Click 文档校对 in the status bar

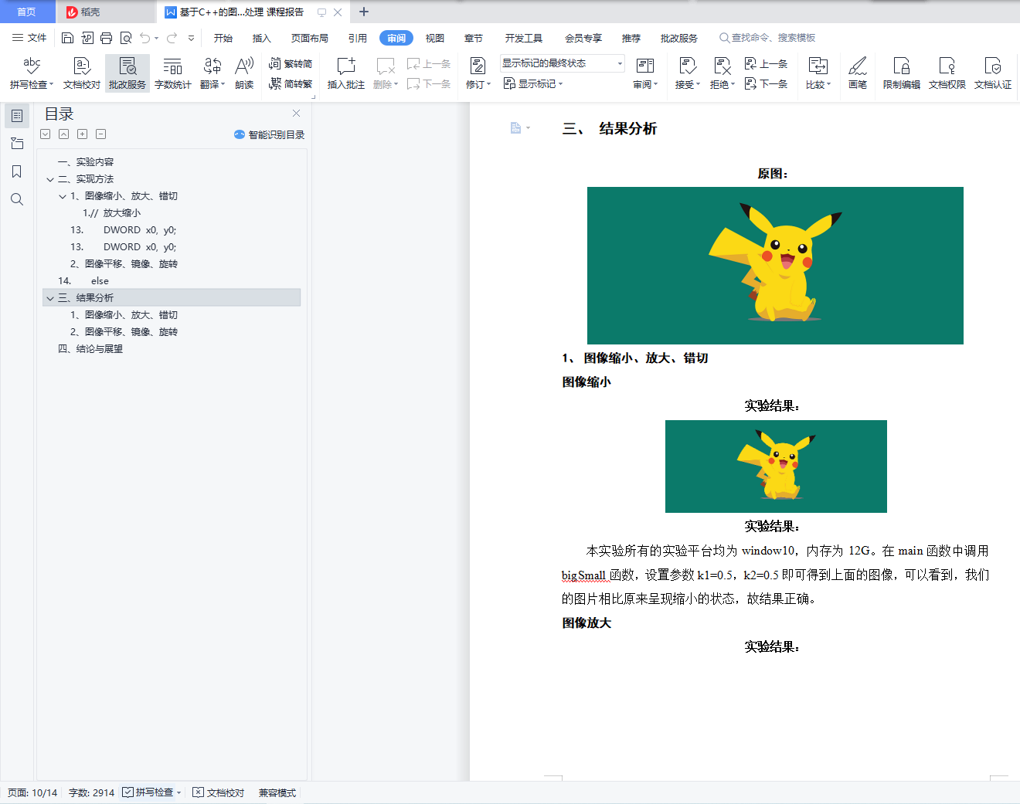coord(219,792)
